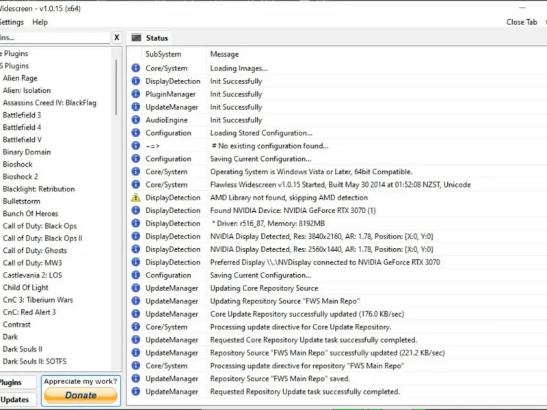Click info icon on Flawless Widescreen v1.0.15 Started row
Screen dimensions: 547x410
click(x=135, y=184)
